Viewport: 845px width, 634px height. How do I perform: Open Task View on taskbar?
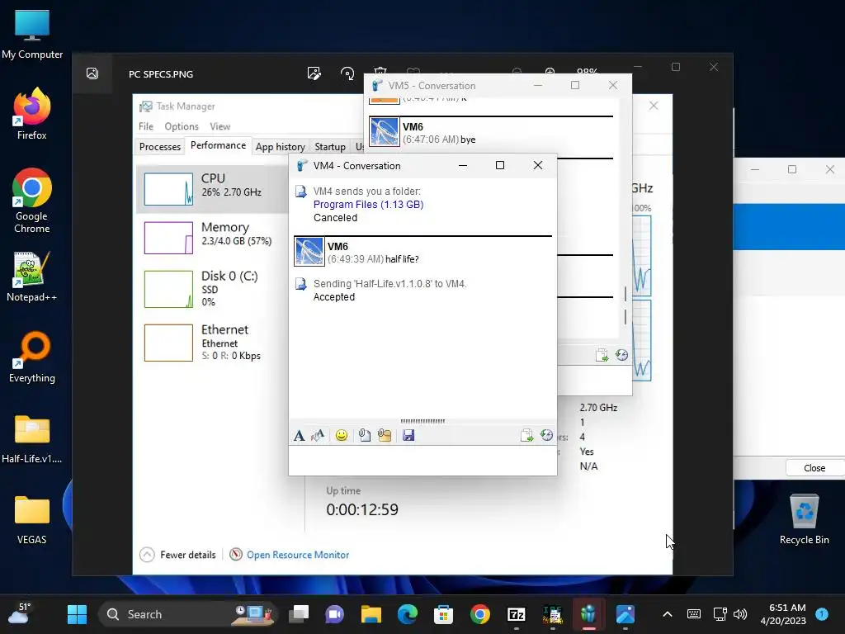pyautogui.click(x=299, y=614)
